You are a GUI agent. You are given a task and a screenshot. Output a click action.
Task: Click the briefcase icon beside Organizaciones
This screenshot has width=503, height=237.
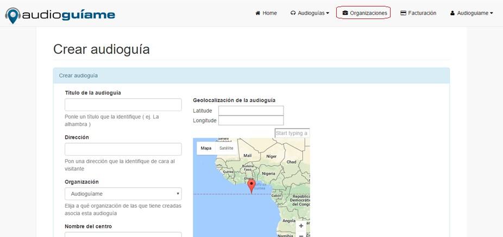pyautogui.click(x=345, y=13)
